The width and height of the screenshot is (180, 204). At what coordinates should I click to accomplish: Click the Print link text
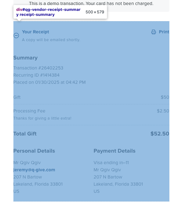pyautogui.click(x=164, y=32)
